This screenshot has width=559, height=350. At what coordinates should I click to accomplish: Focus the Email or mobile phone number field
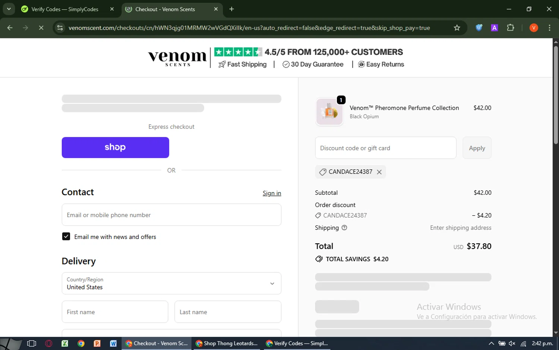171,215
